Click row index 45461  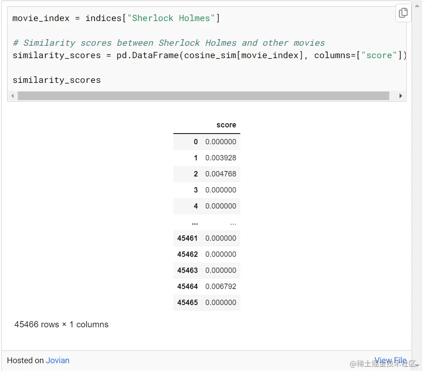(187, 238)
